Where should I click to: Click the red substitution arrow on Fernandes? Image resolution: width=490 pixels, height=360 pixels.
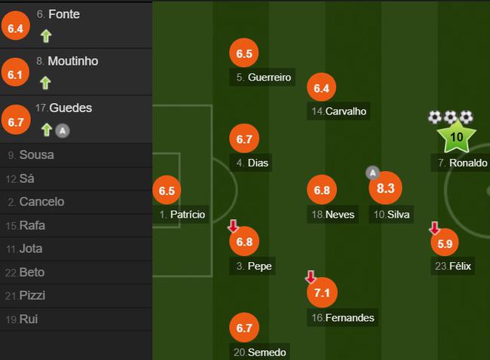[x=311, y=276]
